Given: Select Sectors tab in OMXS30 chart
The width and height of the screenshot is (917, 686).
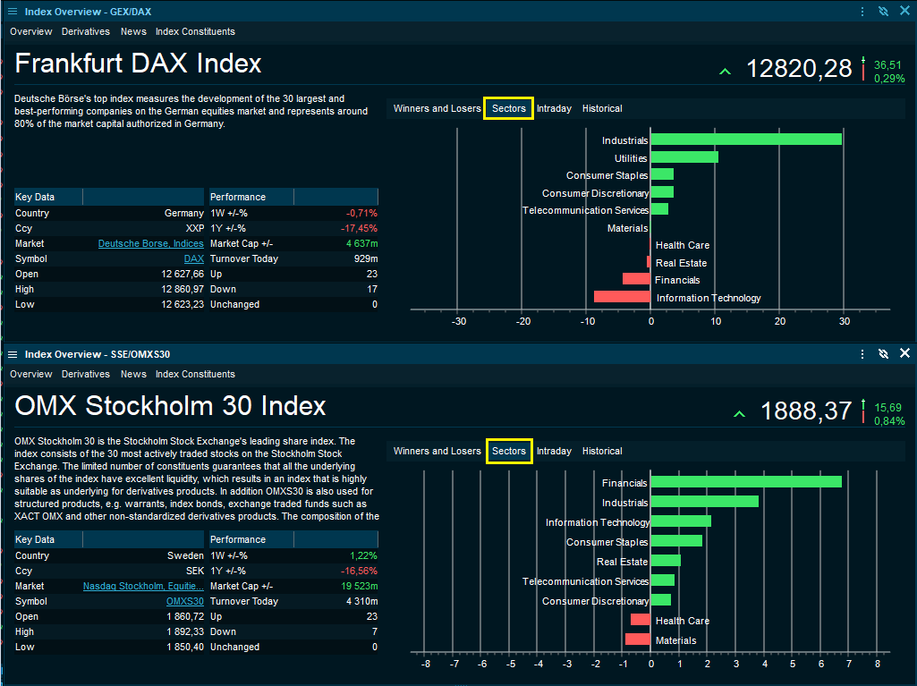Looking at the screenshot, I should [x=509, y=451].
